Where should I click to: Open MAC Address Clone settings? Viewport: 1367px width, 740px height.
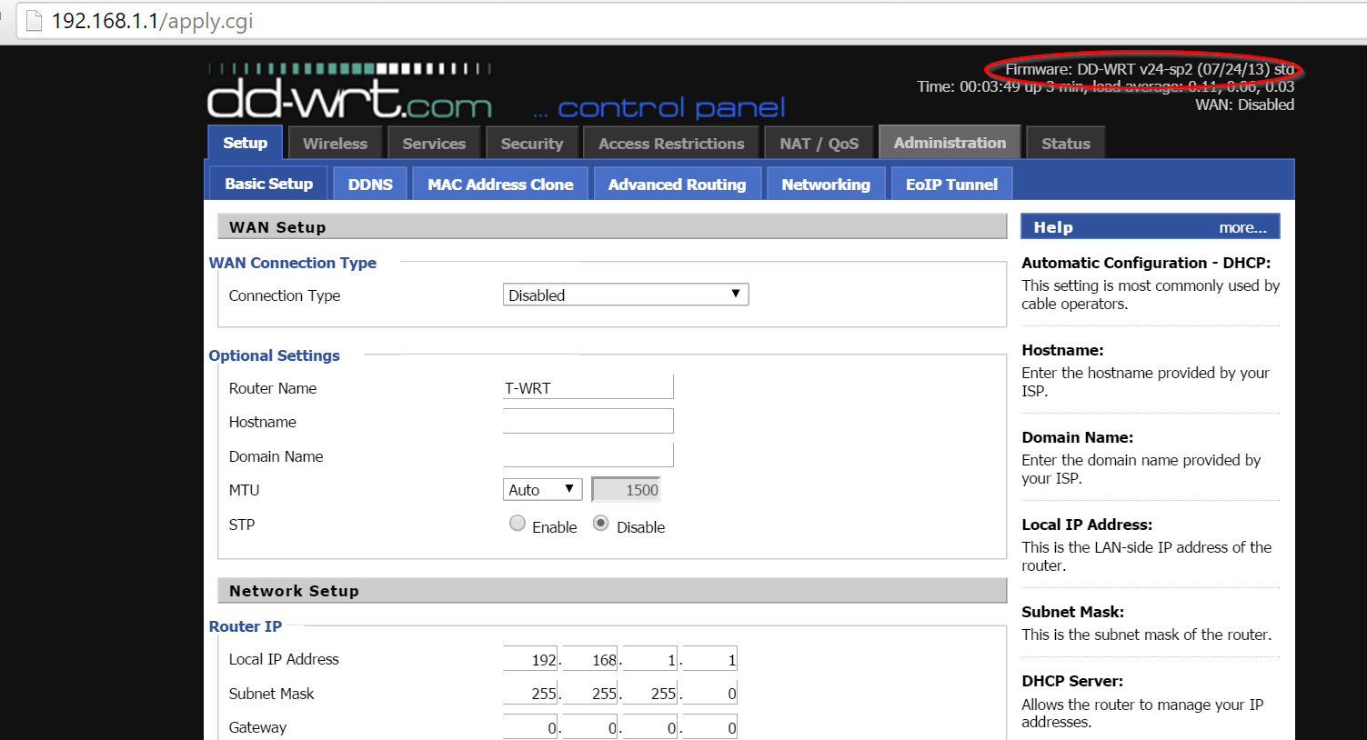click(499, 184)
